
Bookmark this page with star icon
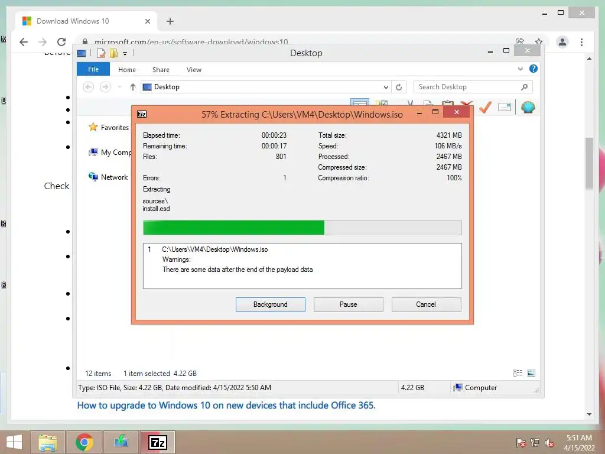(539, 41)
